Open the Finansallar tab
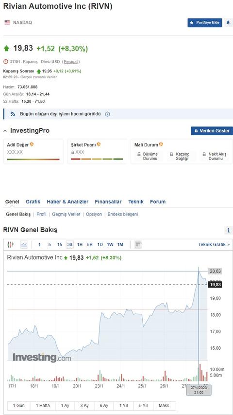The height and width of the screenshot is (415, 233). [108, 202]
